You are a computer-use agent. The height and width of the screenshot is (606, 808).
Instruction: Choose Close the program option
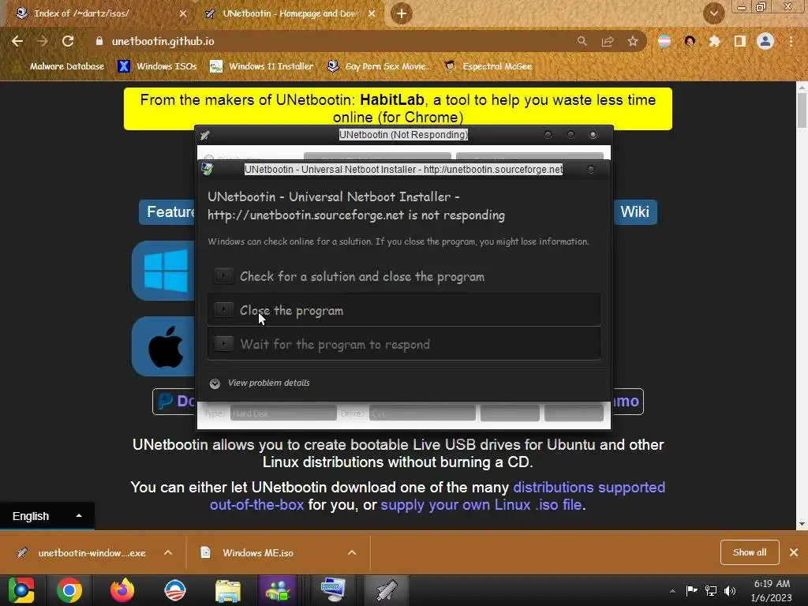(x=404, y=310)
